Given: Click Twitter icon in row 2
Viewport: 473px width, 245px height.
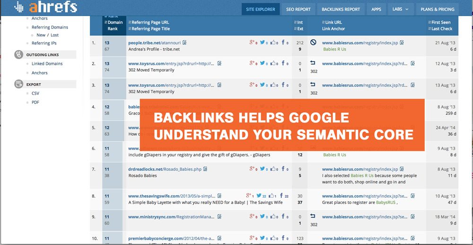Looking at the screenshot, I should [263, 63].
